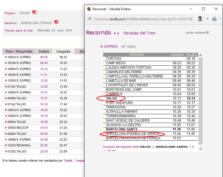Open the dropdown arrow beside the reader icon
223x177 pixels.
point(208,19)
